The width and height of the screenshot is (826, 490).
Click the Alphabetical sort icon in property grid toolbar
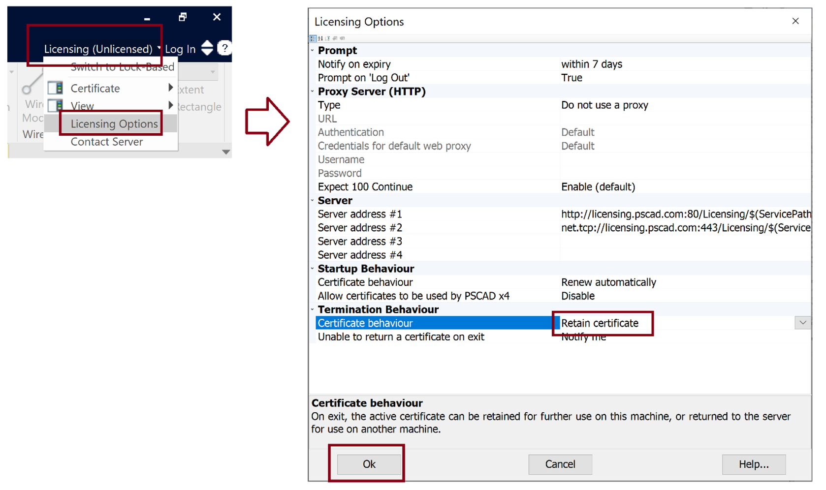320,38
